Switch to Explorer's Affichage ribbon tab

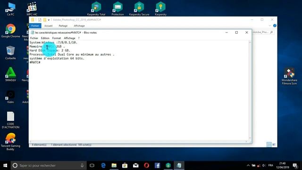(79, 26)
